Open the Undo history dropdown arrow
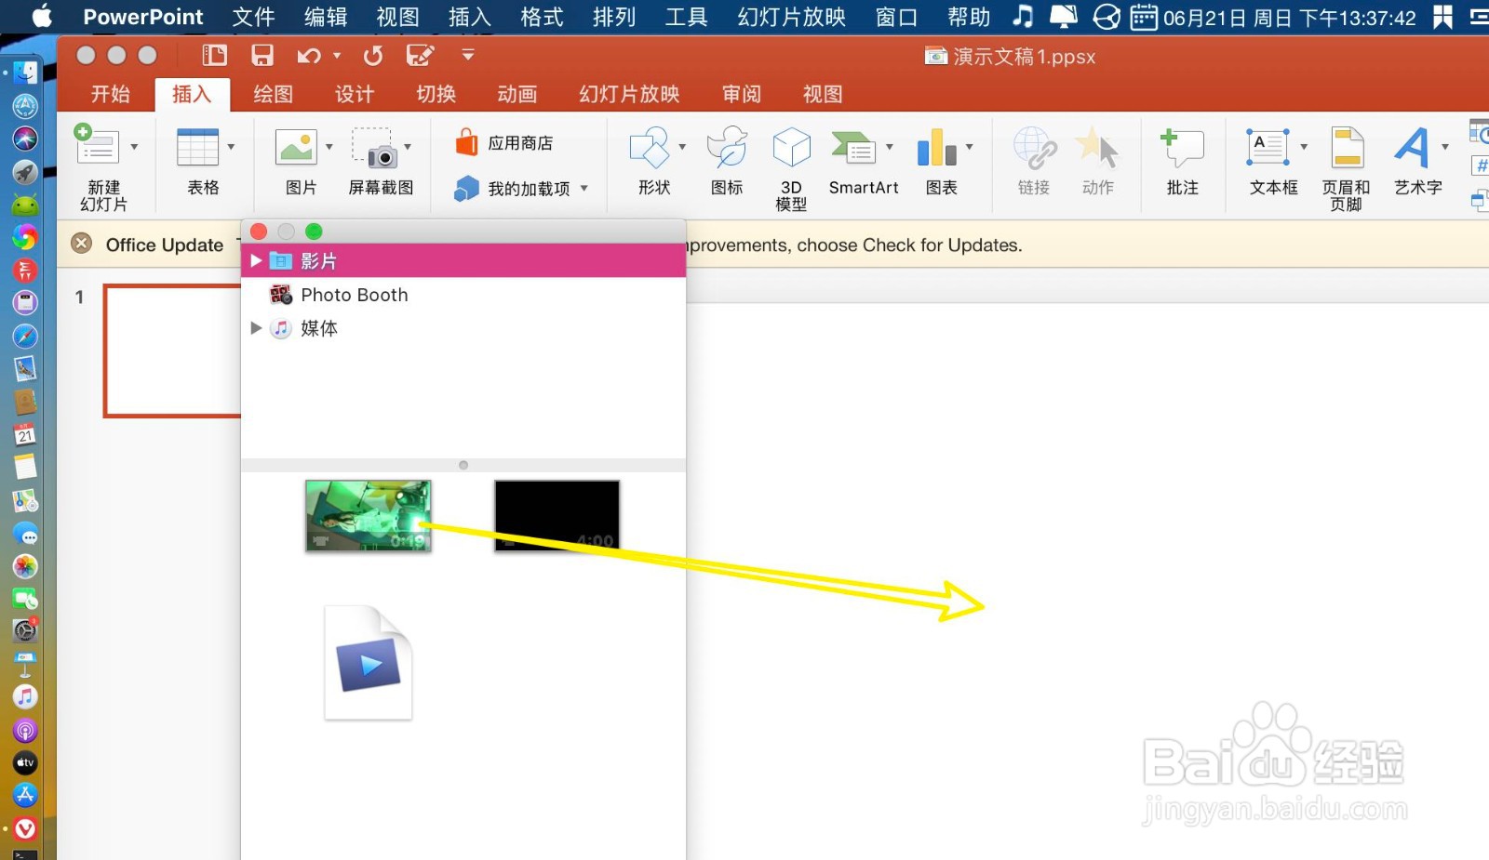The image size is (1489, 860). 337,56
